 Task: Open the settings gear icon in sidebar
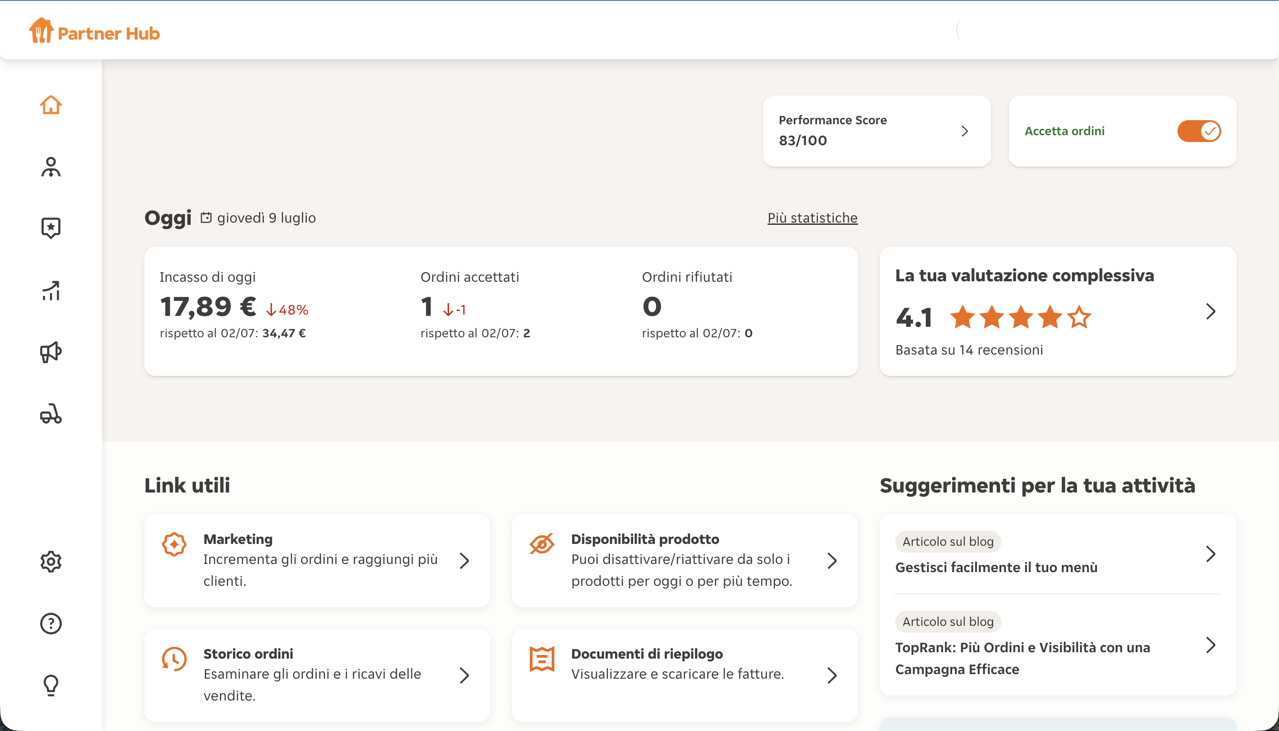coord(51,561)
